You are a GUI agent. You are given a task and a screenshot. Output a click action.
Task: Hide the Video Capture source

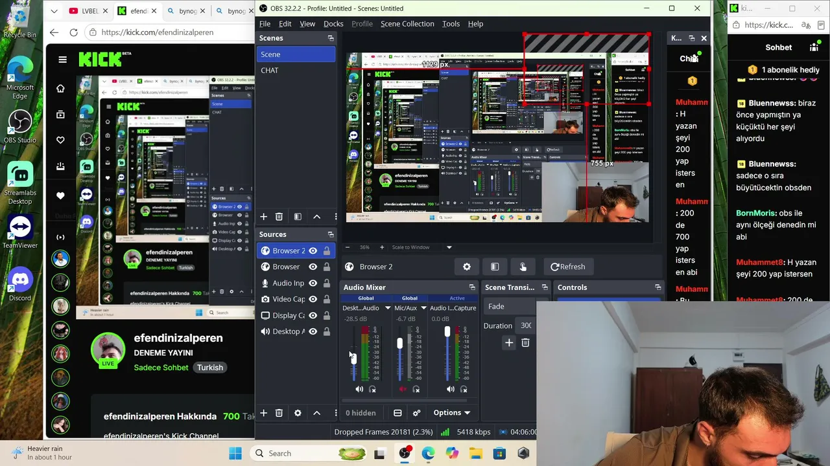[313, 299]
